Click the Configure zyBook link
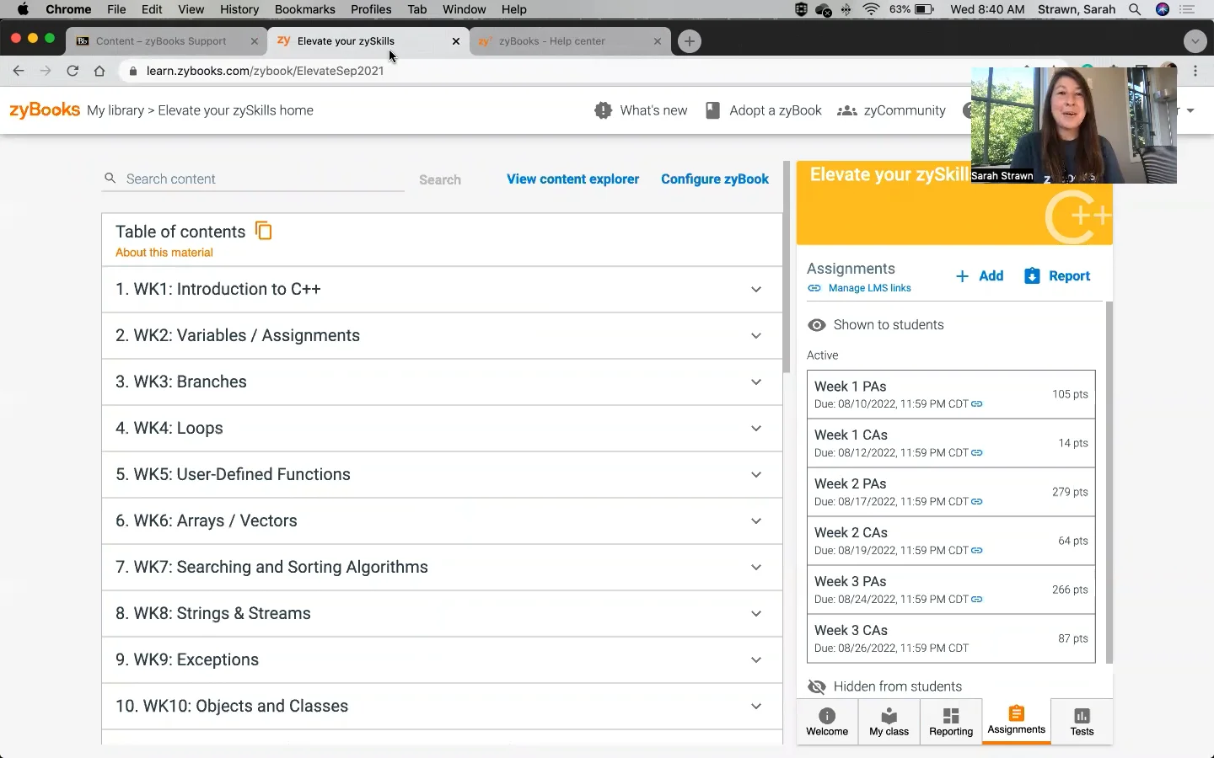Screen dimensions: 1214x758 tap(715, 179)
